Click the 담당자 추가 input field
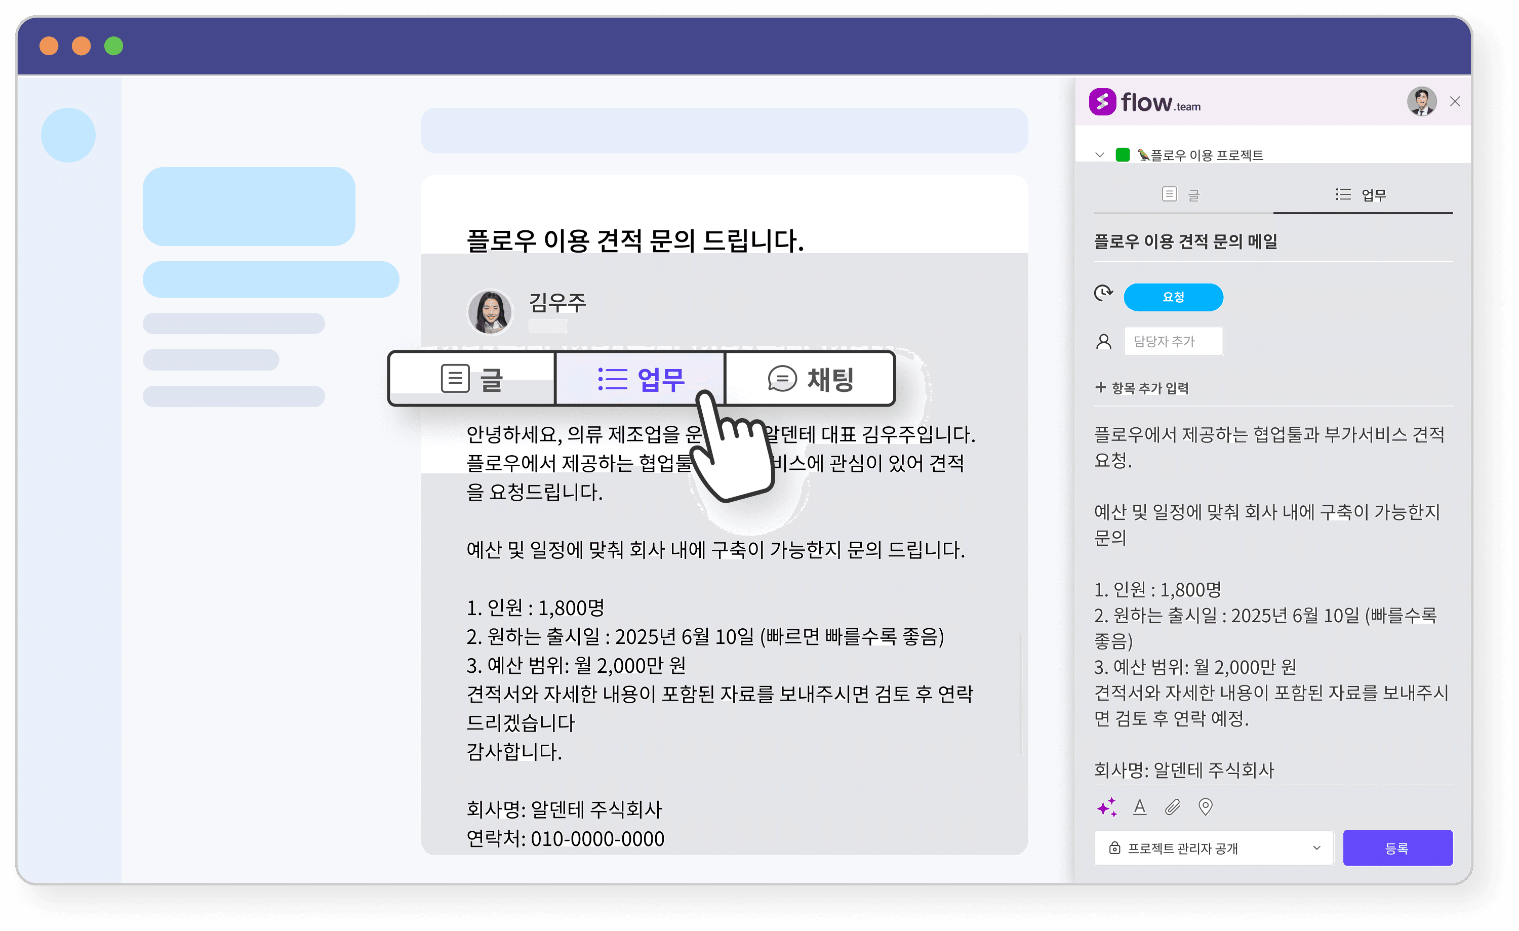This screenshot has height=931, width=1519. coord(1173,342)
